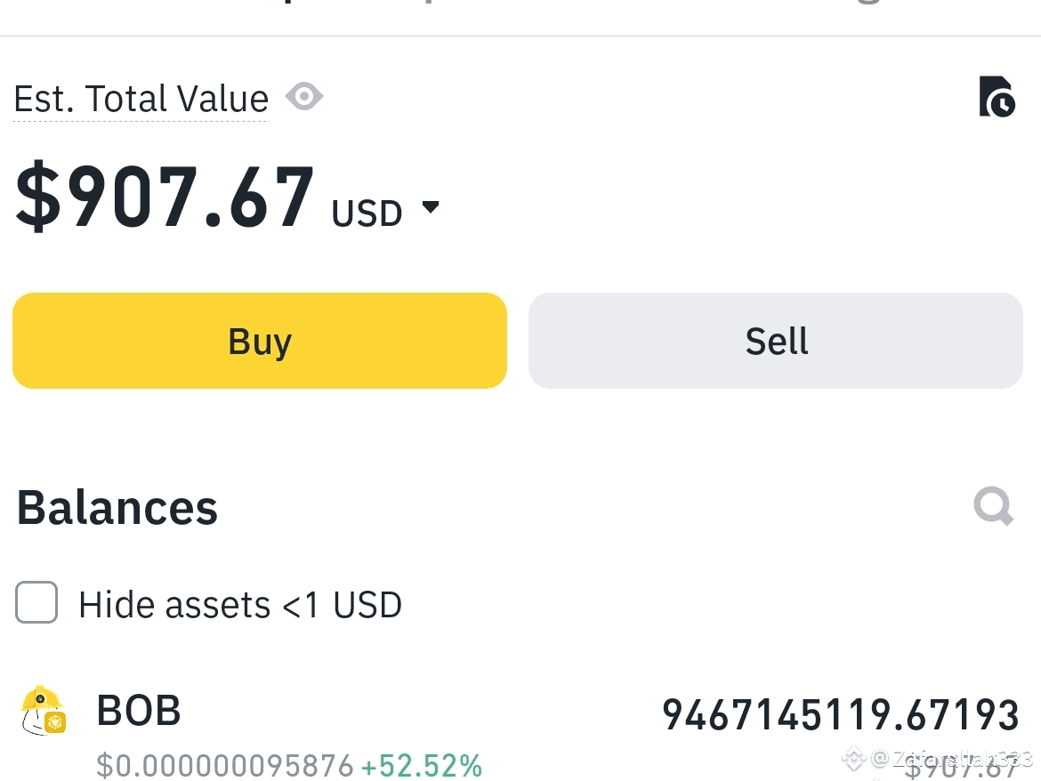Click BOB balance 9467145119.67193
The image size is (1041, 781).
tap(841, 714)
